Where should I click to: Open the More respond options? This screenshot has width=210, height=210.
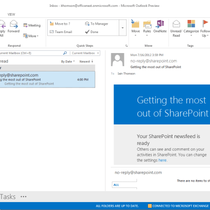tap(31, 36)
